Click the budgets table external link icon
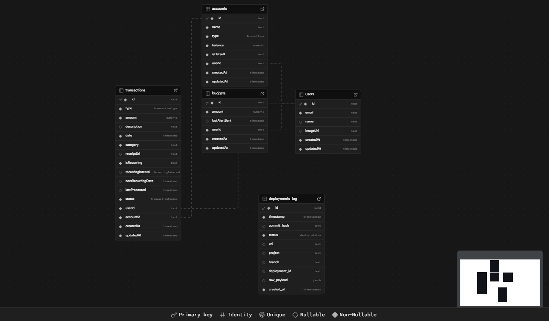 tap(262, 94)
